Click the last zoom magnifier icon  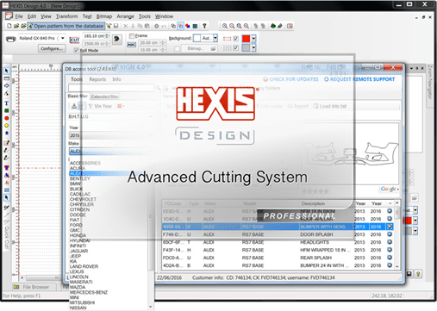tap(247, 26)
